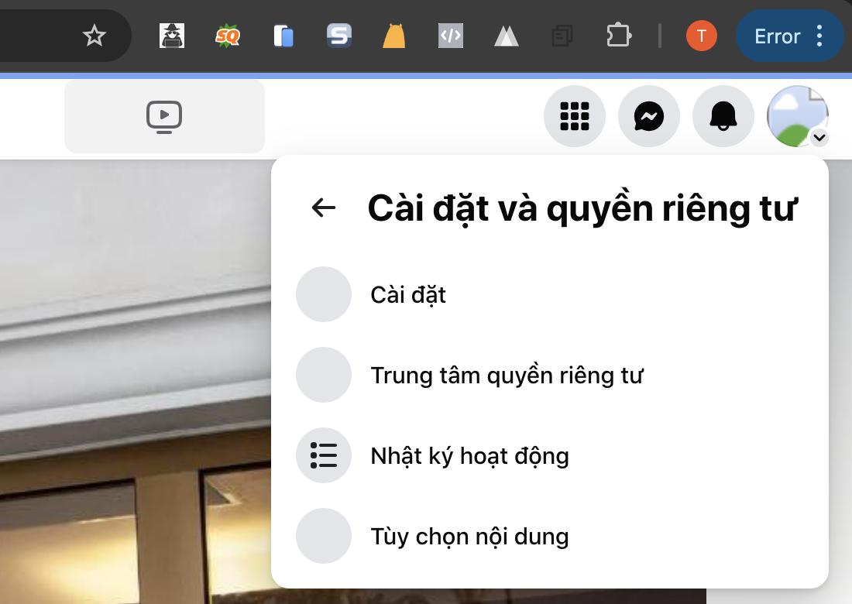
Task: Open the Chrome profile T avatar
Action: tap(702, 36)
